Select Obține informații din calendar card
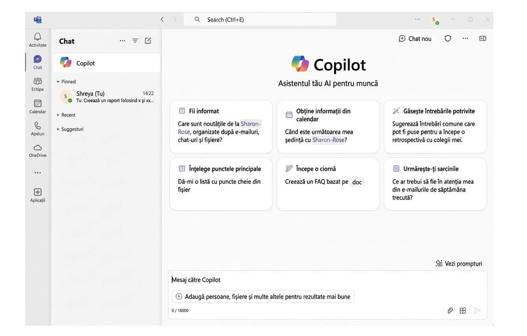Screen dimensions: 527x336 pyautogui.click(x=328, y=126)
